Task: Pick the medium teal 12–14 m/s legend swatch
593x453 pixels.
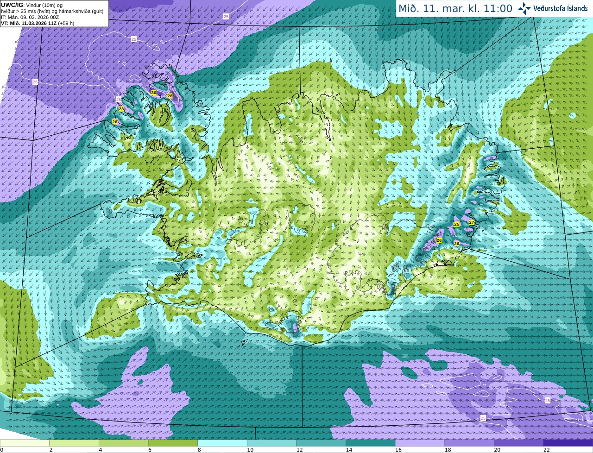Action: (x=321, y=443)
